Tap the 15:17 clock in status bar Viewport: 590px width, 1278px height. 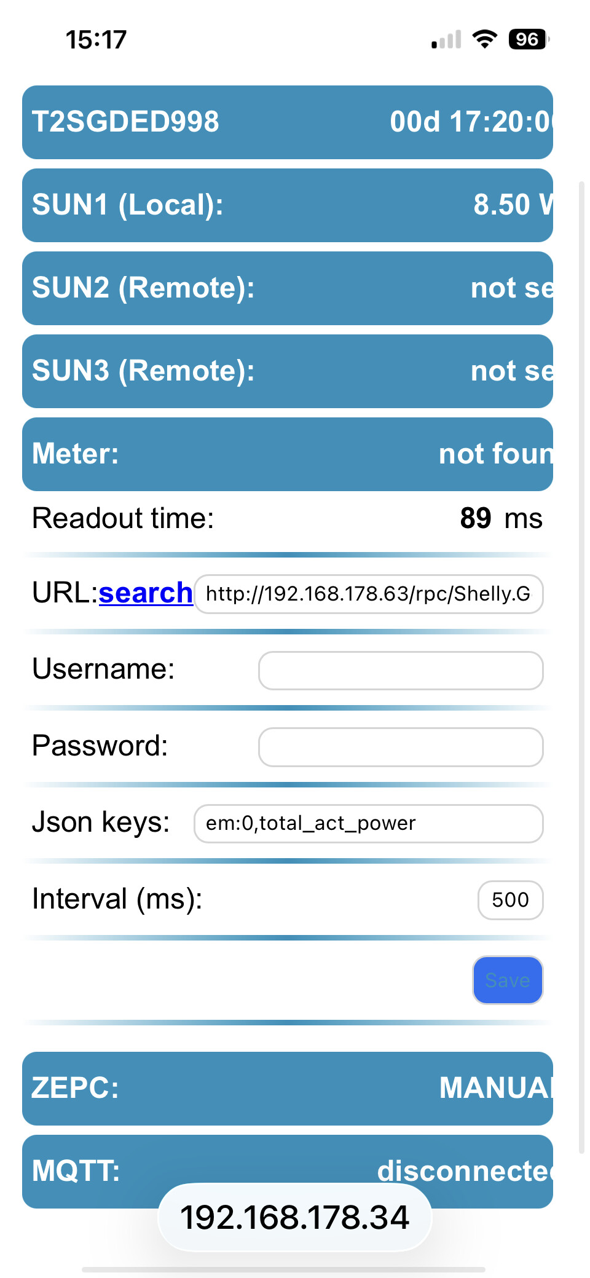point(96,40)
